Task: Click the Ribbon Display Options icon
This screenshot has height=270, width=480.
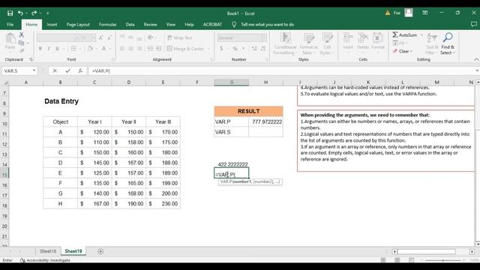Action: 425,13
